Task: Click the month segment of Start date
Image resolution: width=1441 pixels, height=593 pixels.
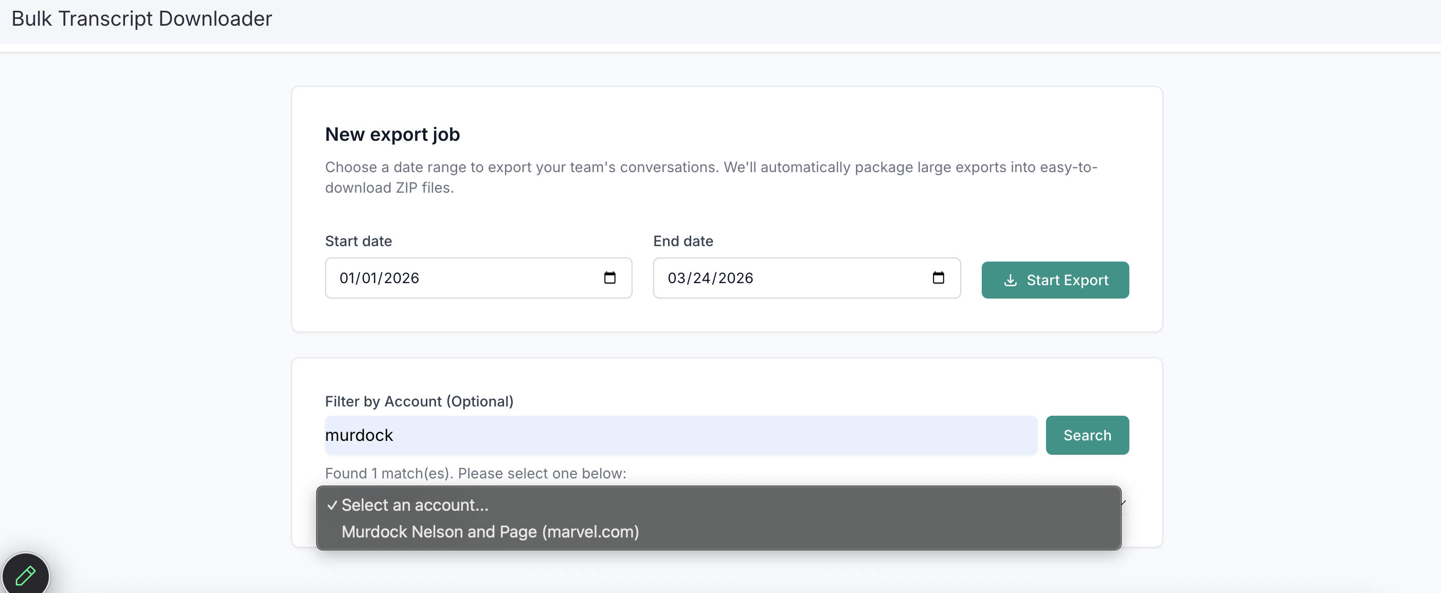Action: pos(347,278)
